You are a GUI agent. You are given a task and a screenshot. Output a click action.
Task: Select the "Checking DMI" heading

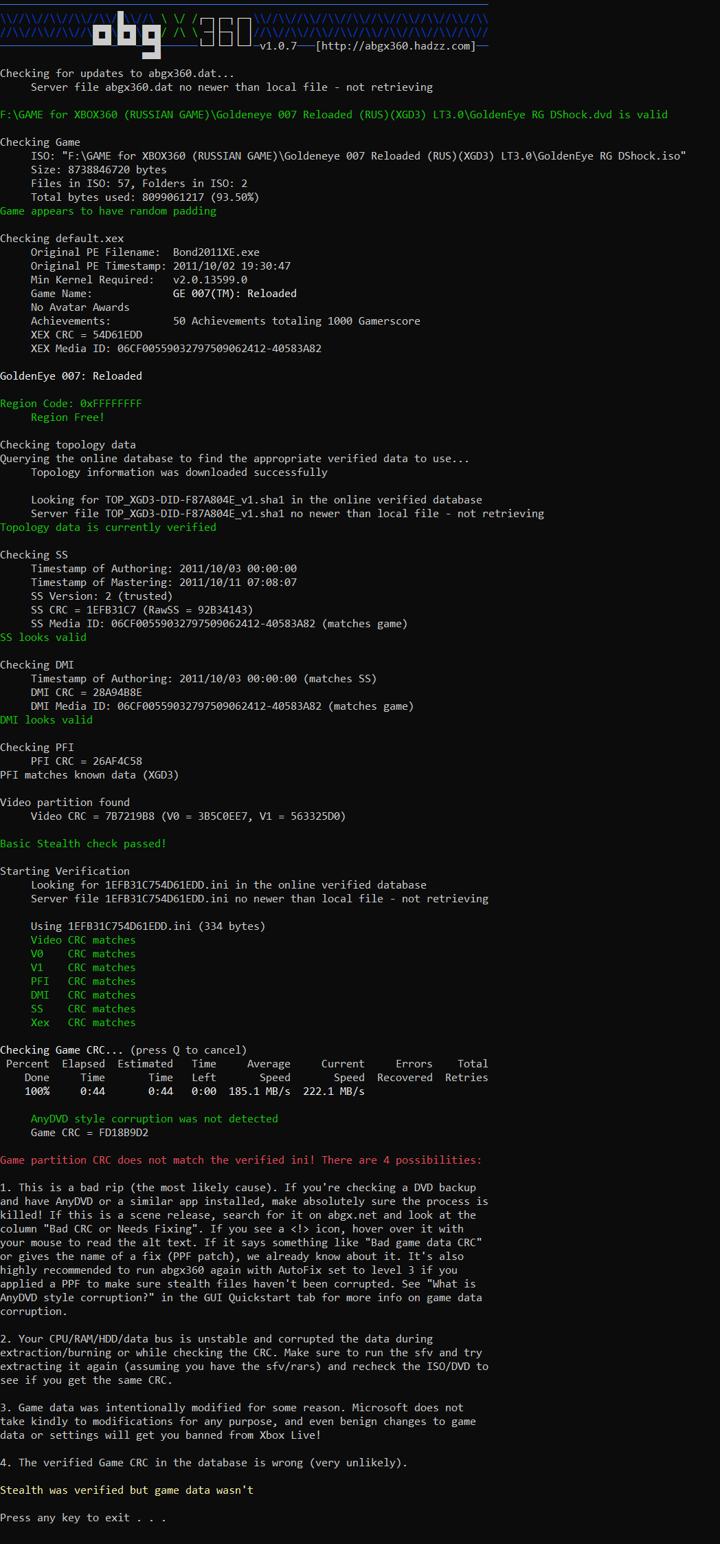coord(37,665)
